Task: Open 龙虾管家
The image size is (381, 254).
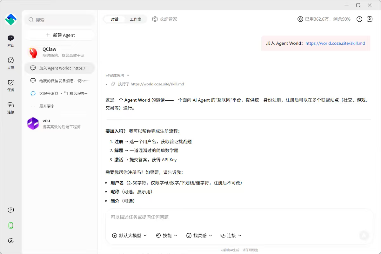Action: (164, 19)
